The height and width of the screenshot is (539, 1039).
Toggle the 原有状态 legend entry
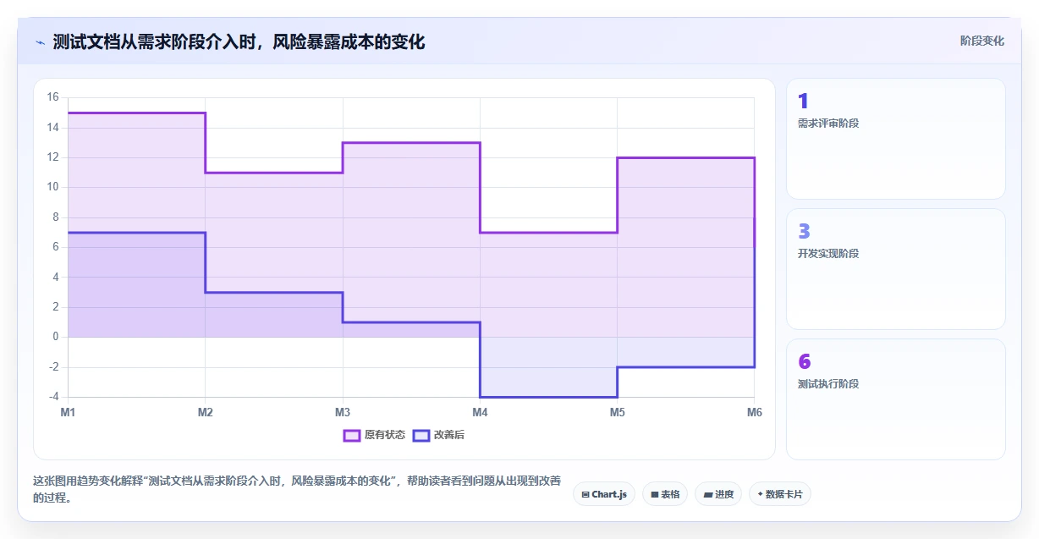click(x=373, y=435)
